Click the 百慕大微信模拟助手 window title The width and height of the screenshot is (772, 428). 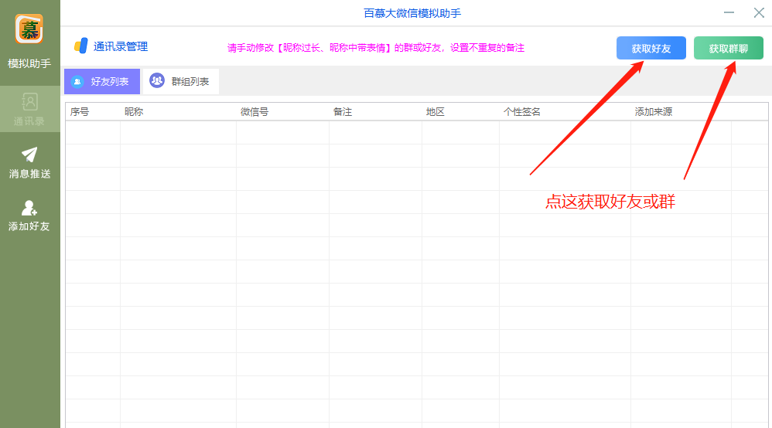click(x=412, y=13)
